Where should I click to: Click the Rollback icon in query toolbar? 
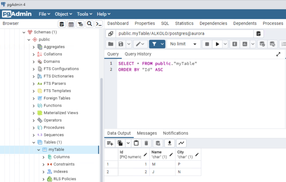coord(272,44)
